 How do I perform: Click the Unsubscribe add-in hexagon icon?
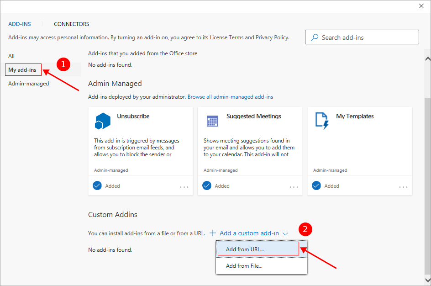coord(102,121)
